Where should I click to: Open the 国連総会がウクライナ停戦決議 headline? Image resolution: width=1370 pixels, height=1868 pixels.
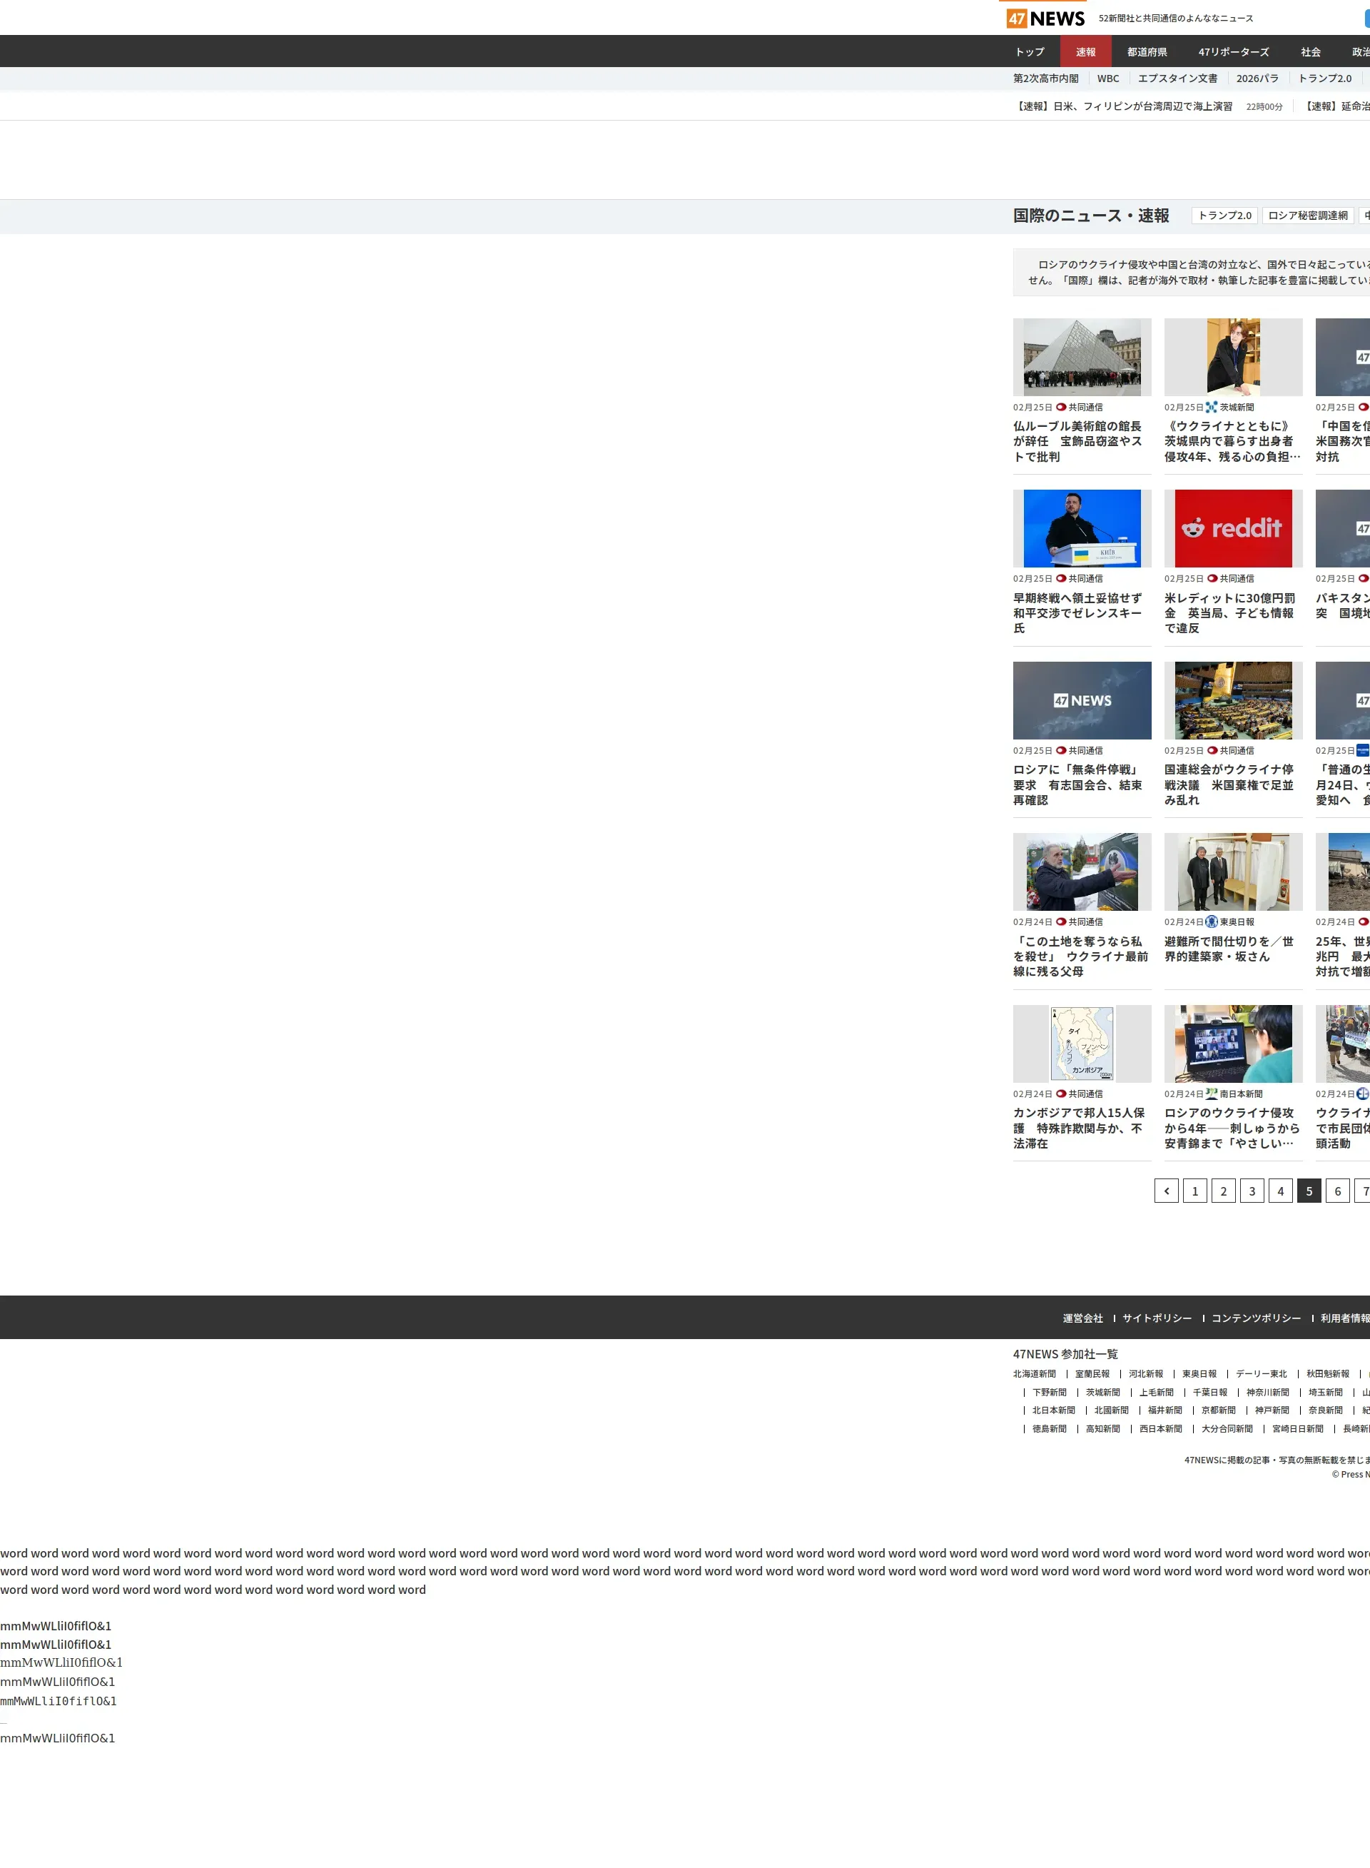1230,784
